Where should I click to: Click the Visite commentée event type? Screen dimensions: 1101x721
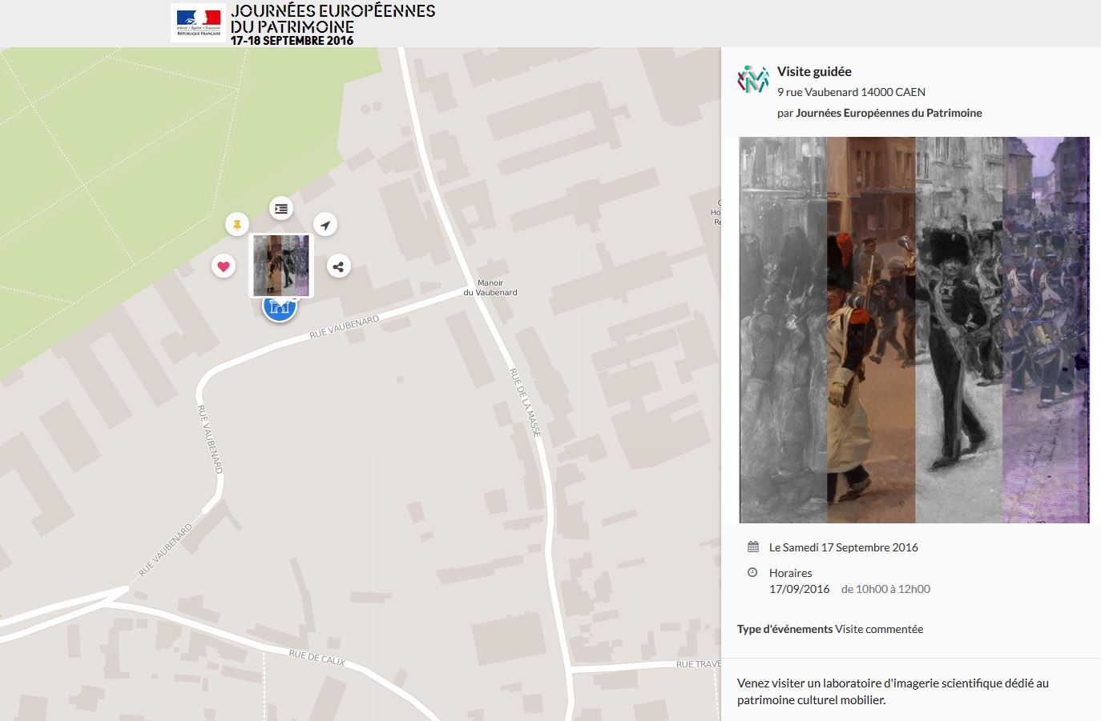click(x=879, y=629)
